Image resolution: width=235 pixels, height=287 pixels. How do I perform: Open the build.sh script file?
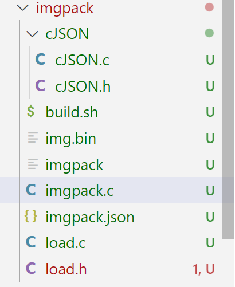pos(117,112)
